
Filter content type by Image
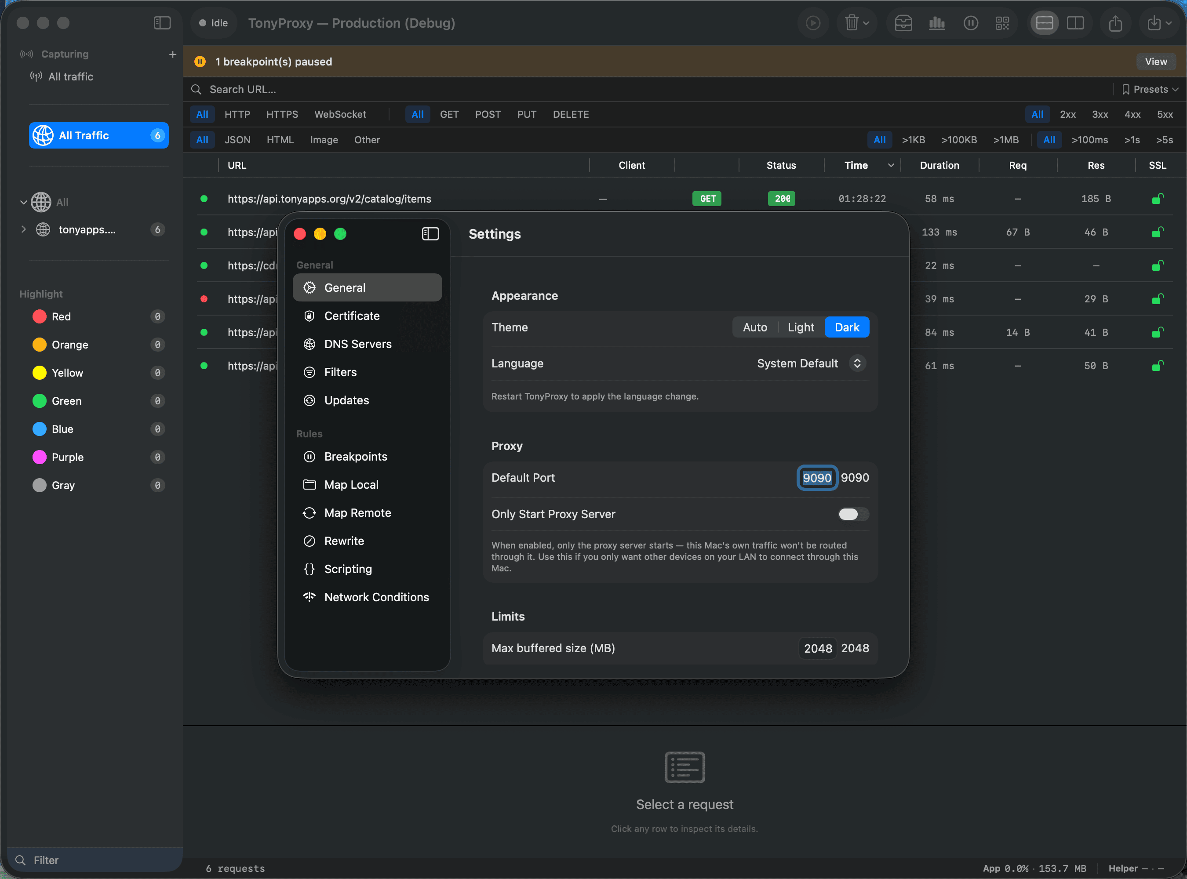tap(324, 140)
